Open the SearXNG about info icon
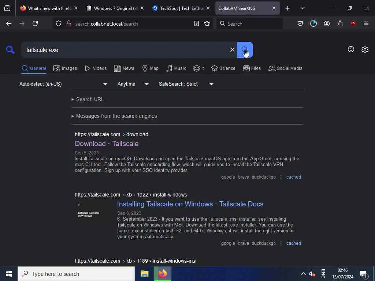The height and width of the screenshot is (281, 375). 351,49
